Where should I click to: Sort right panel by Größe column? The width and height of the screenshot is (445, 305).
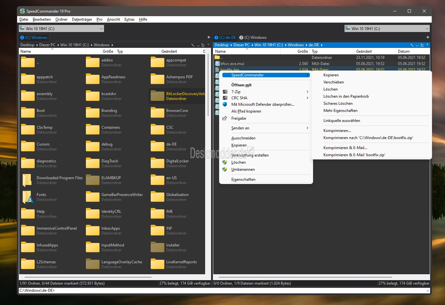(x=295, y=51)
